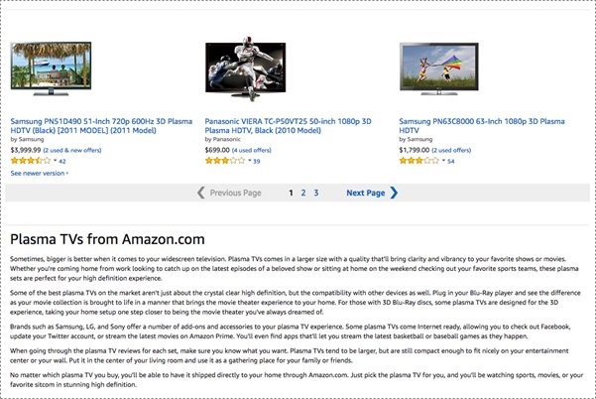
Task: View 4 used offers for Panasonic
Action: 252,150
